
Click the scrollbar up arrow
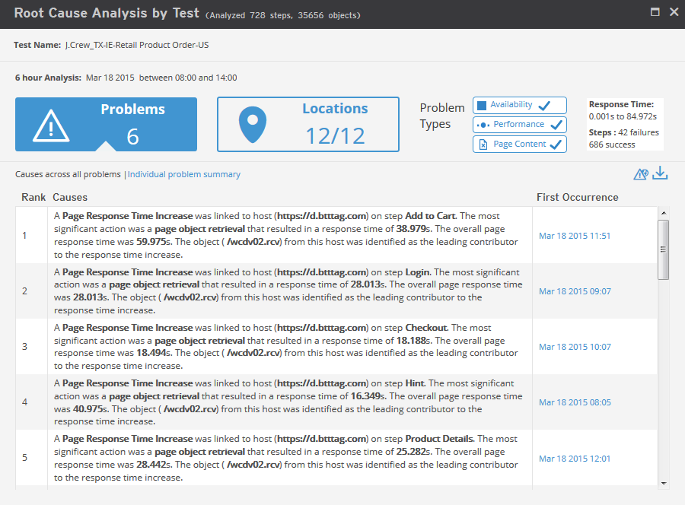(664, 213)
